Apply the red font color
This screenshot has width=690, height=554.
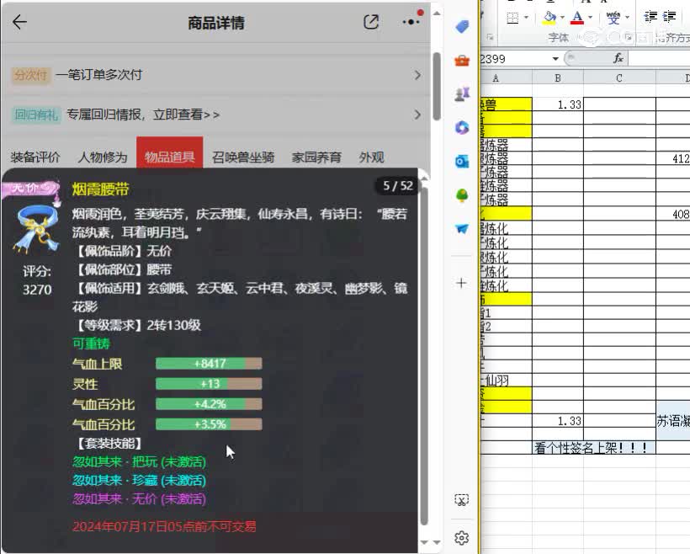click(577, 18)
